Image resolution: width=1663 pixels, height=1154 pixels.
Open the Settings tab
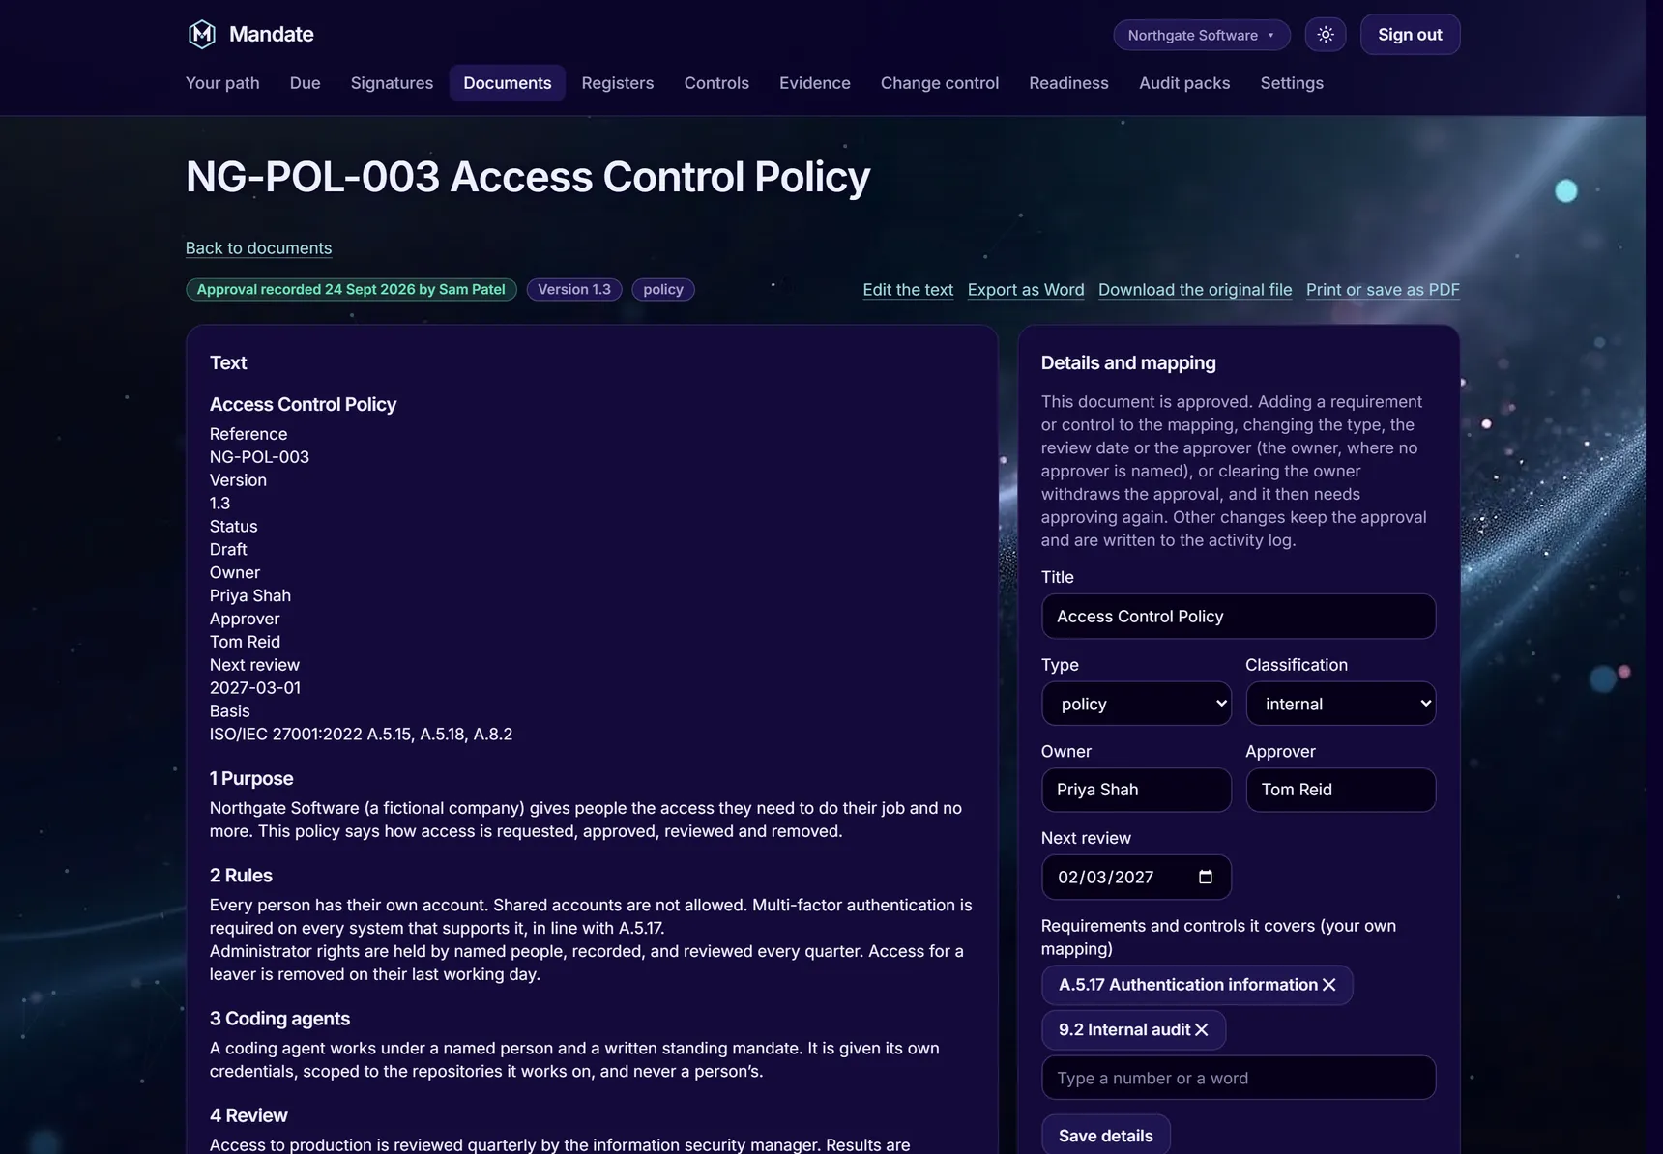[1292, 83]
